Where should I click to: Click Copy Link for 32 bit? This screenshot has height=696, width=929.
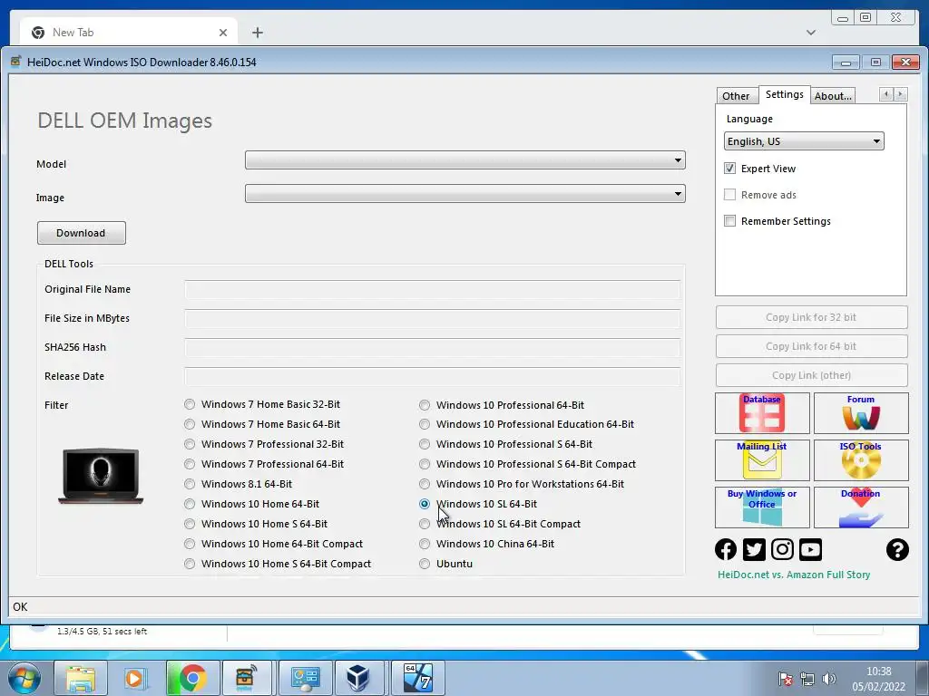click(x=811, y=317)
